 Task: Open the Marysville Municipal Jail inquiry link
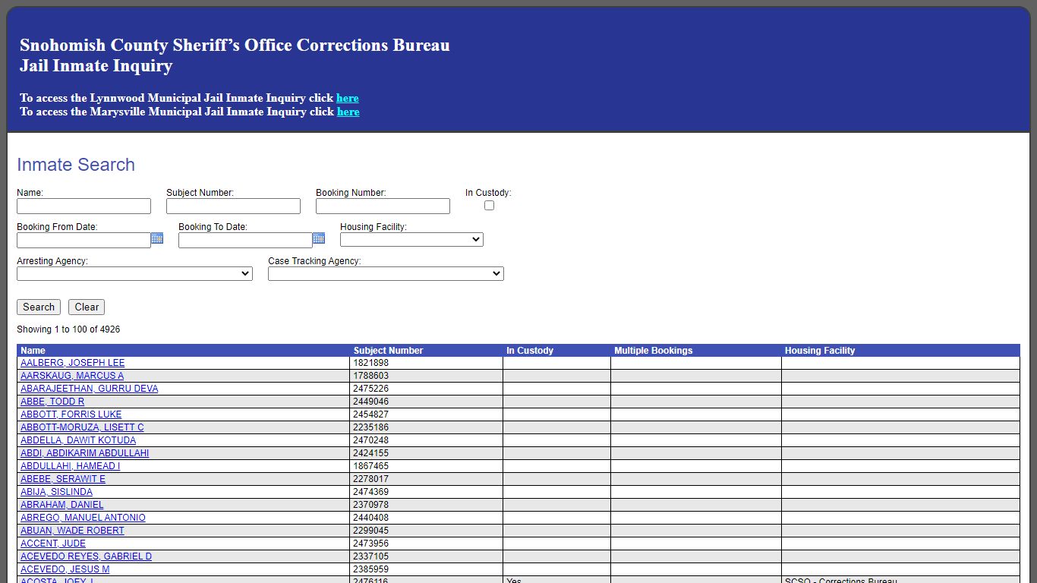click(348, 112)
